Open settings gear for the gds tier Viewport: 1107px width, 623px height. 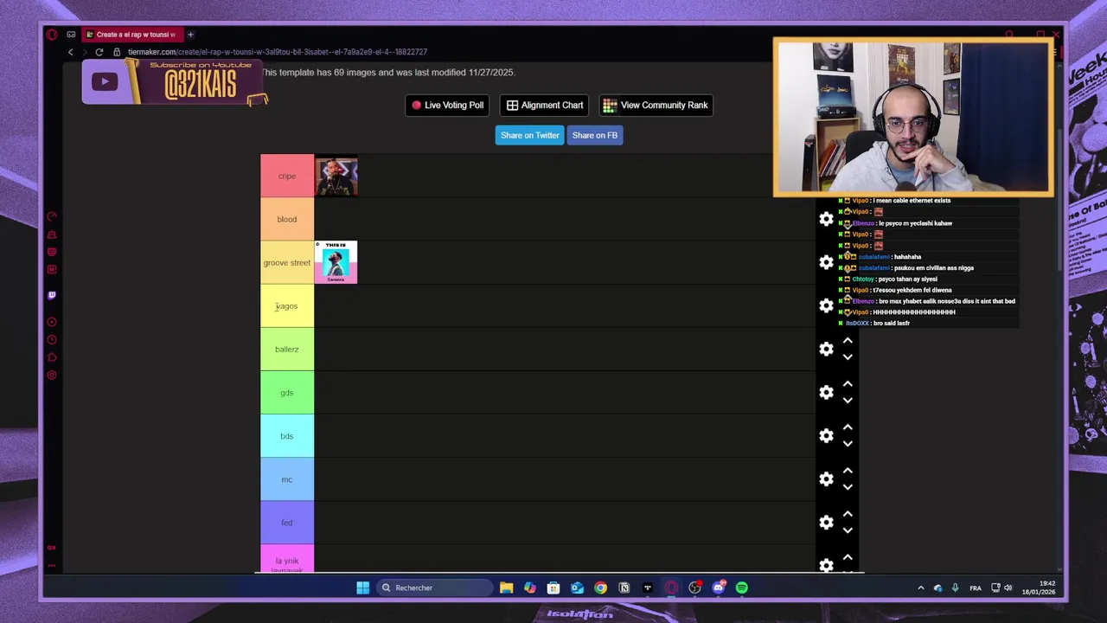(826, 392)
